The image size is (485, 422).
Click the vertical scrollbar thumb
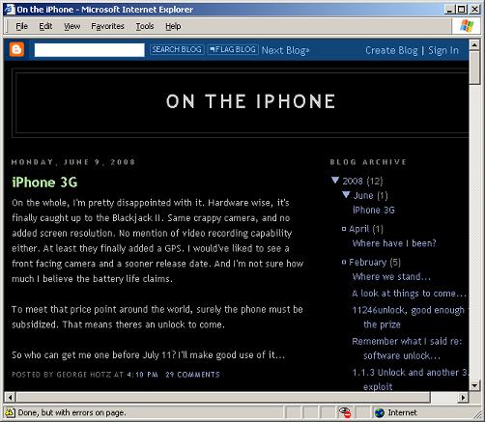(x=474, y=68)
